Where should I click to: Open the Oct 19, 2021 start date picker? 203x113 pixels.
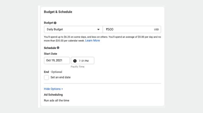point(57,60)
